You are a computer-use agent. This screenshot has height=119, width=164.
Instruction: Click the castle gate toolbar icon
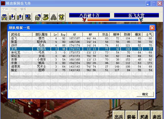4,17
